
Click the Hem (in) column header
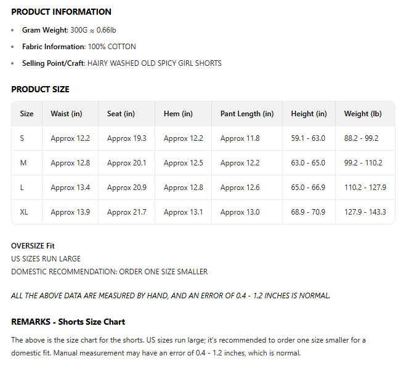coord(178,114)
